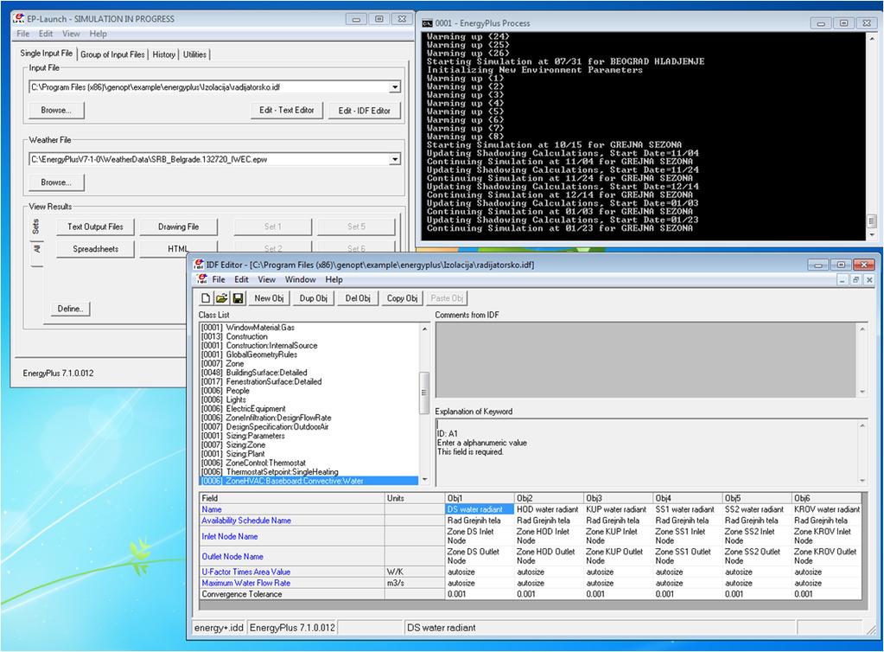Click Browse button under Input File
This screenshot has height=652, width=884.
click(56, 111)
